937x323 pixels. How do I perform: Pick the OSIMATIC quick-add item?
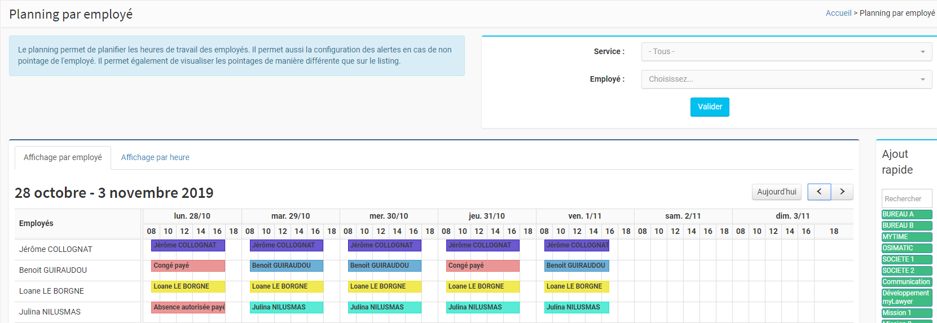coord(907,248)
